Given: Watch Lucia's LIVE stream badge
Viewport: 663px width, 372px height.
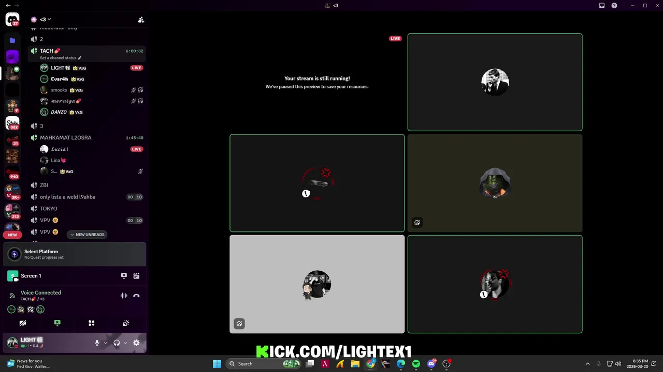Looking at the screenshot, I should click(136, 149).
